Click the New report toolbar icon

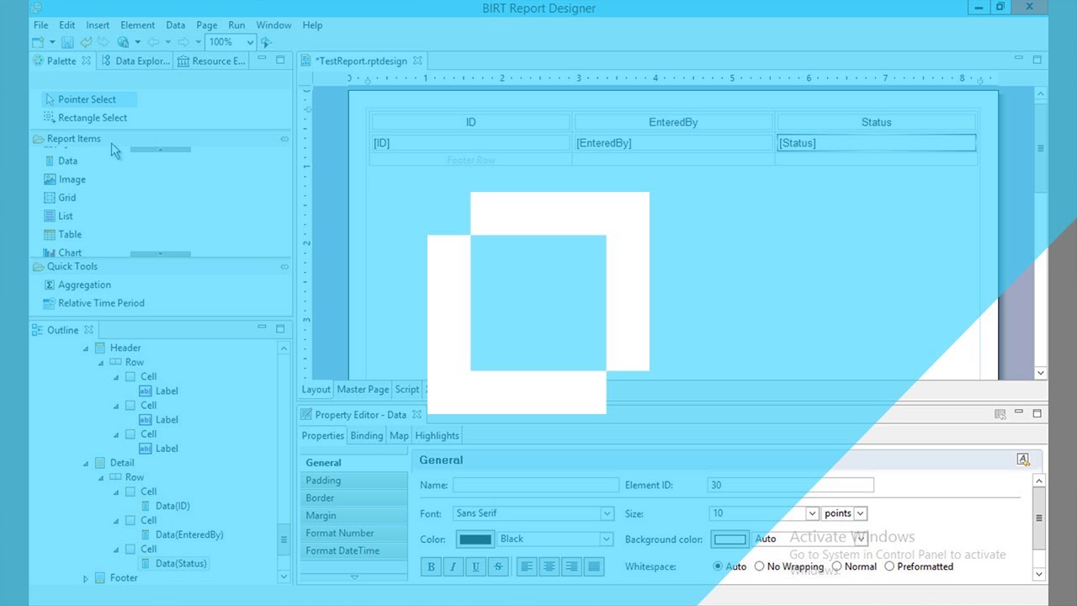(38, 42)
